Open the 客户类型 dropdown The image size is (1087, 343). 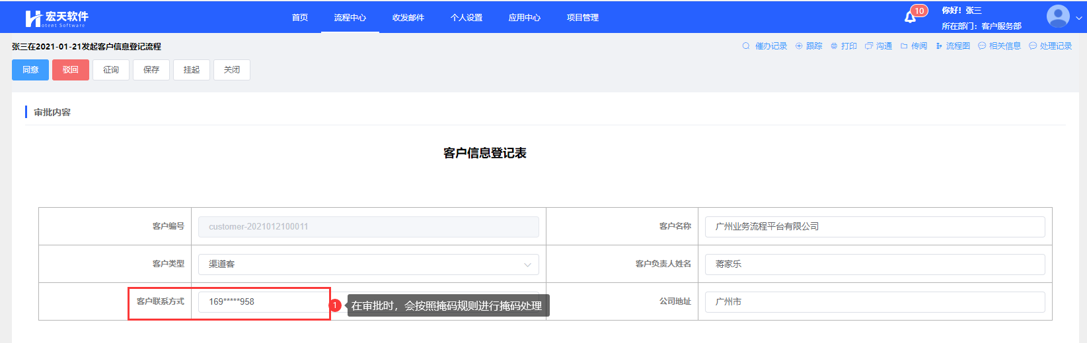[x=368, y=264]
